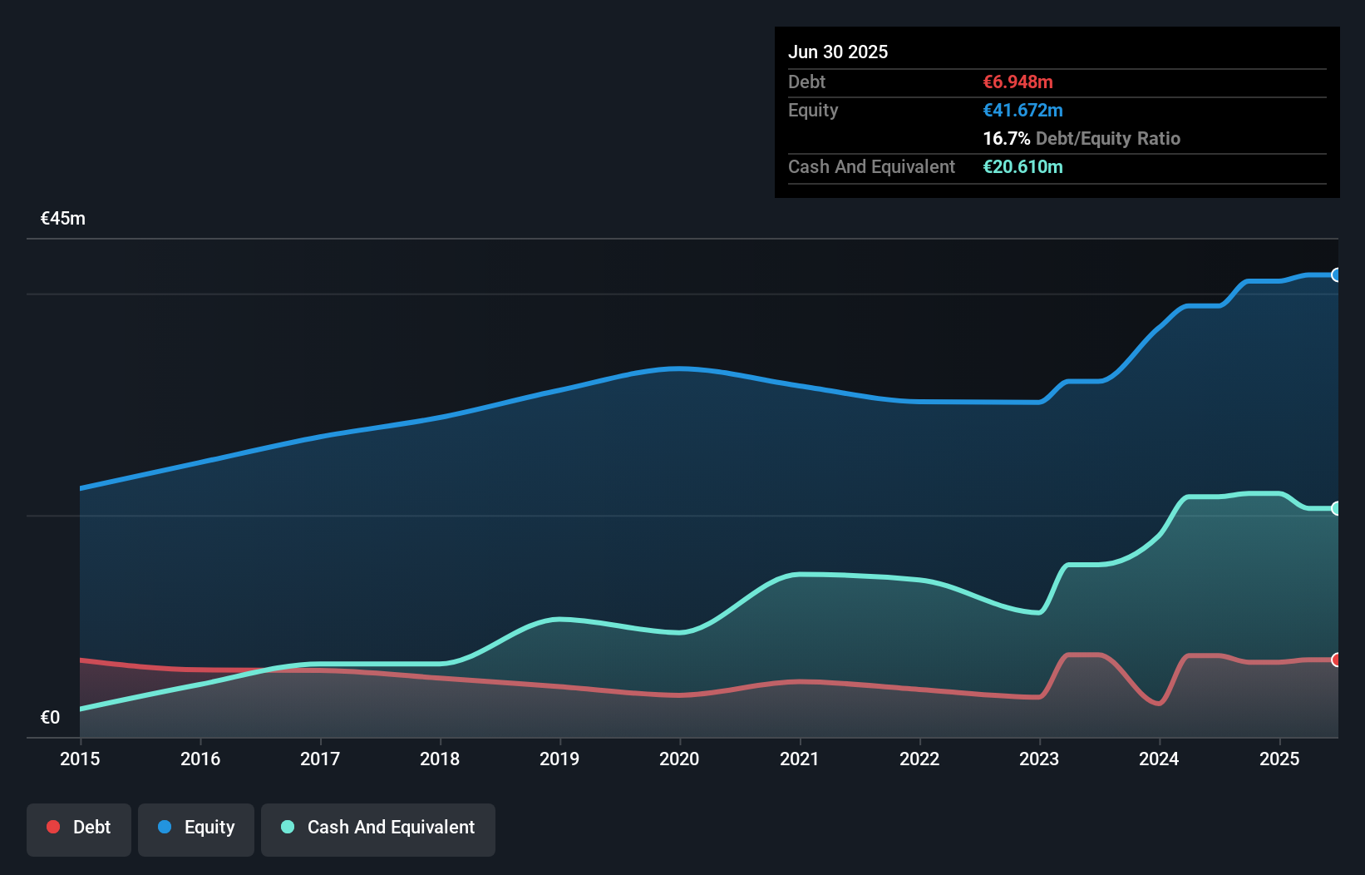Click the €20.610m cash value
Screen dimensions: 1365x875
click(1023, 166)
